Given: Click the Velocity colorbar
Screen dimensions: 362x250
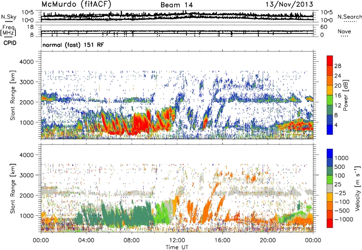Looking at the screenshot, I should 330,188.
